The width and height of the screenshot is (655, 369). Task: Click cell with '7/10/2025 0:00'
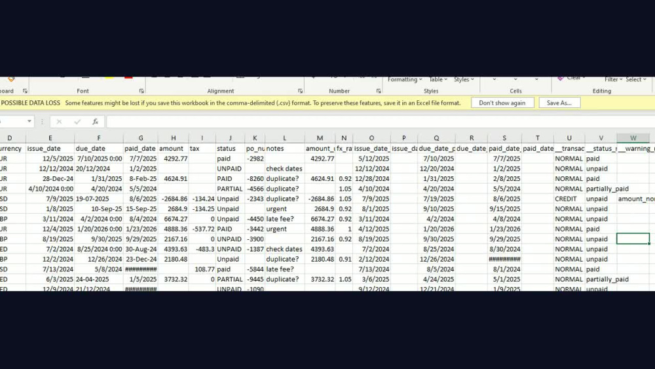tap(99, 159)
